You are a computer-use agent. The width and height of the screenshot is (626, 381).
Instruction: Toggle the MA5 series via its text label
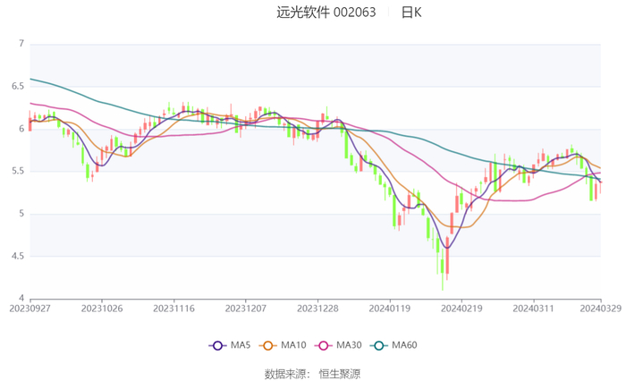pyautogui.click(x=241, y=345)
